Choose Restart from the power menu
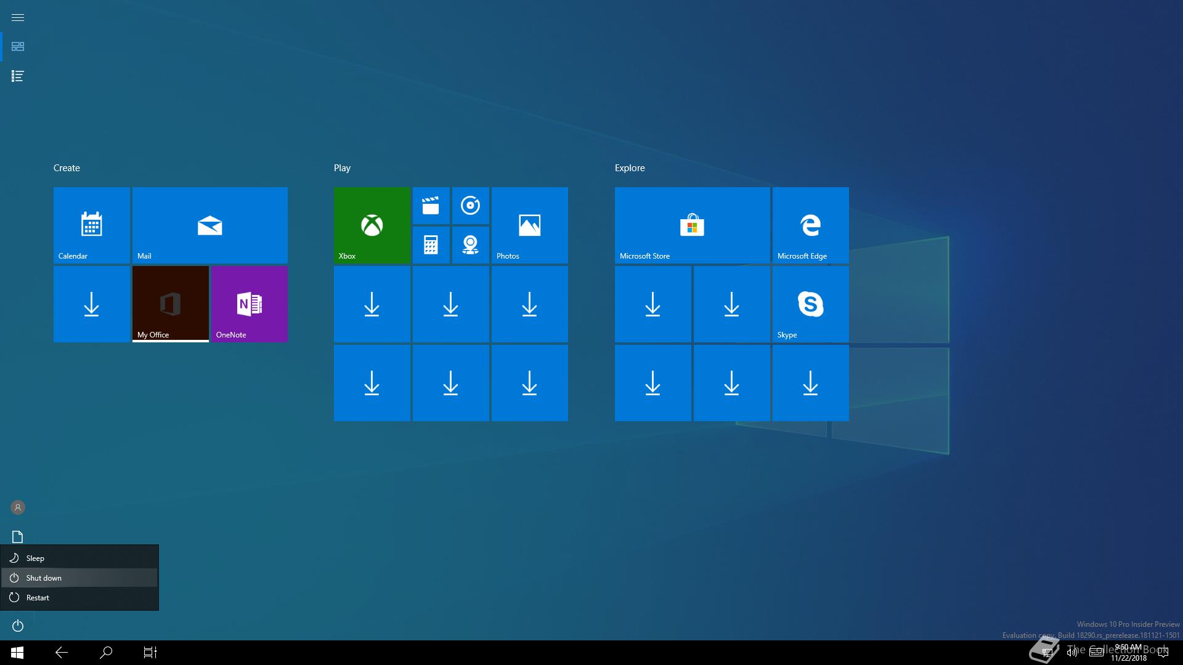The image size is (1183, 665). coord(79,597)
